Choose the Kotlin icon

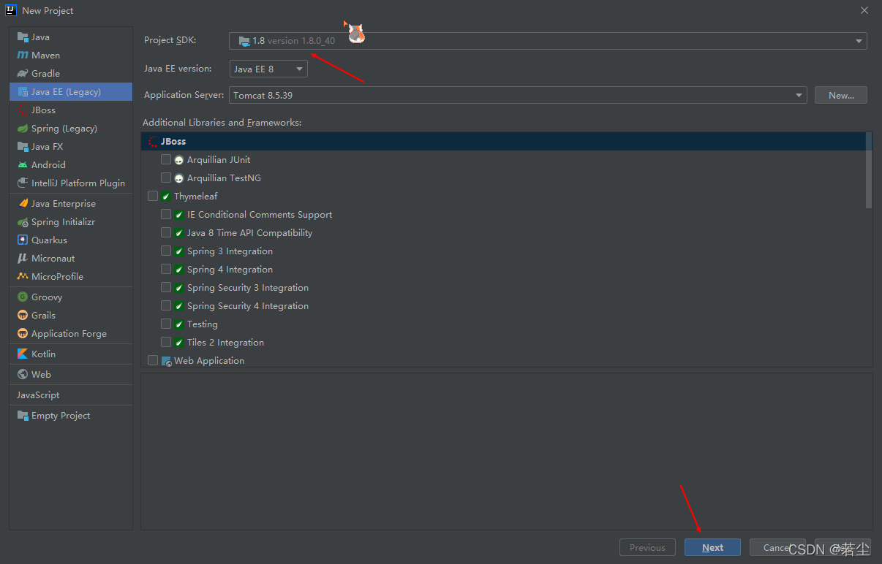pyautogui.click(x=23, y=354)
